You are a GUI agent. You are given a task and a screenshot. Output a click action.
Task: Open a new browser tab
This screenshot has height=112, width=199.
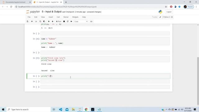click(66, 2)
